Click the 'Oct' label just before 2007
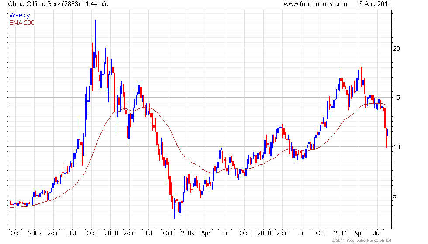 [x=15, y=234]
